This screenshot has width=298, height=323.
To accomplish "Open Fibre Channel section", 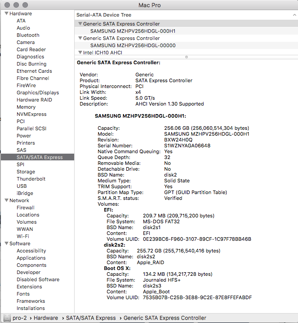I will [33, 78].
